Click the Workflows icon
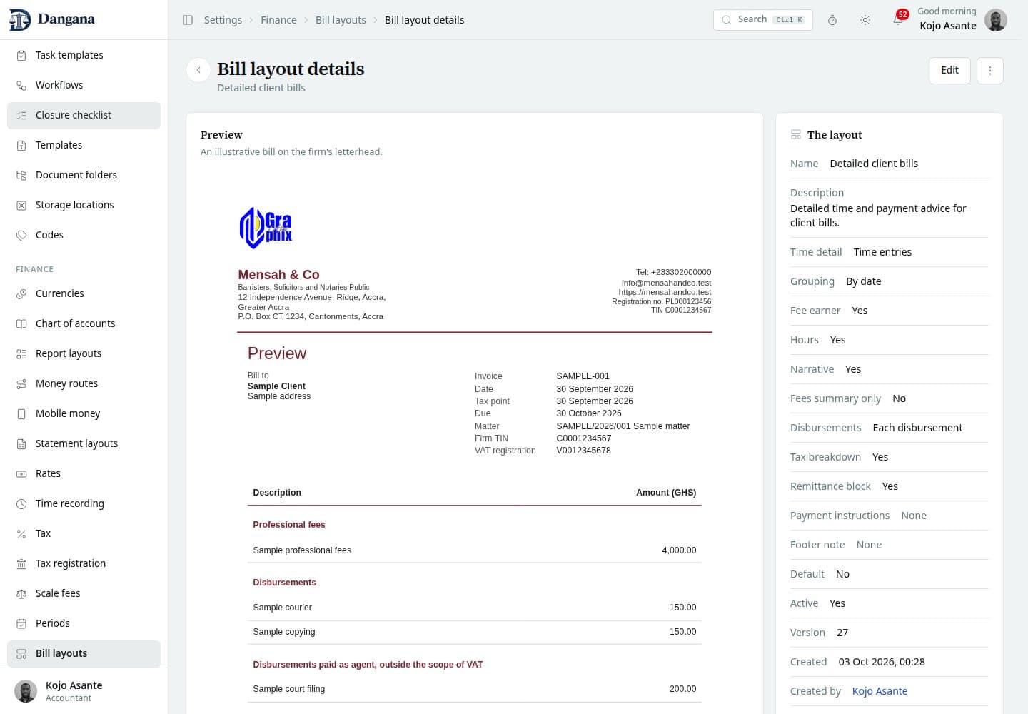This screenshot has height=714, width=1028. pos(21,85)
